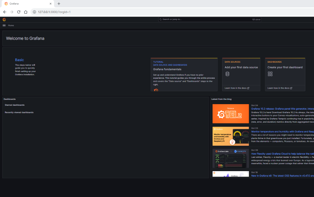Viewport: 314px width, 197px height.
Task: Click the Grafana icon in tutorial card
Action: tap(156, 90)
